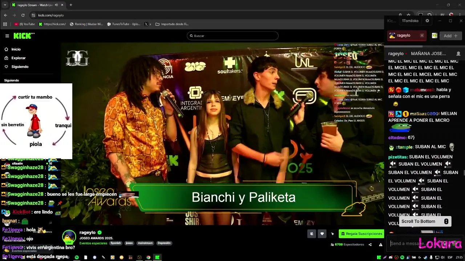The image size is (465, 261).
Task: Click the 6709 Espectadores viewer count
Action: pos(347,245)
